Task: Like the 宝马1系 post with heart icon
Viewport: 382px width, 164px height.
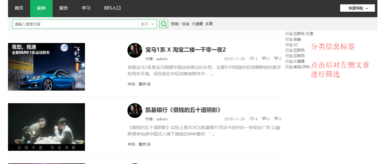Action: pos(276,59)
